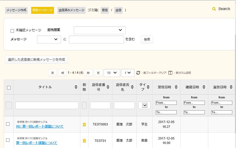Open table column settings icon
The image size is (236, 148).
click(x=170, y=73)
